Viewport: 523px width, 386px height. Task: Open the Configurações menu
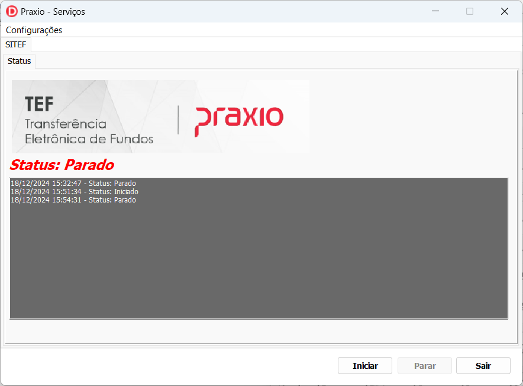(x=34, y=30)
